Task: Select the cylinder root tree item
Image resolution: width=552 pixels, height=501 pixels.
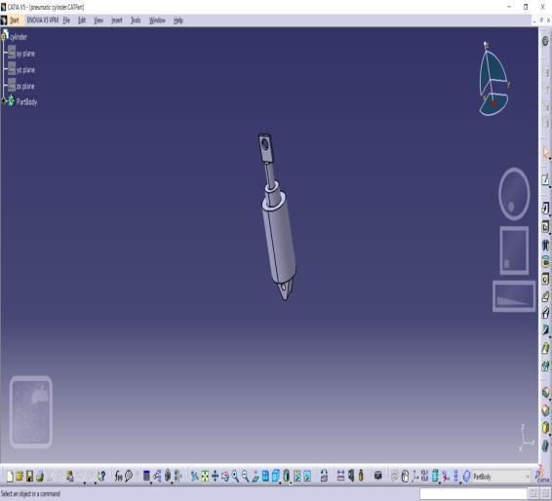Action: pos(19,37)
